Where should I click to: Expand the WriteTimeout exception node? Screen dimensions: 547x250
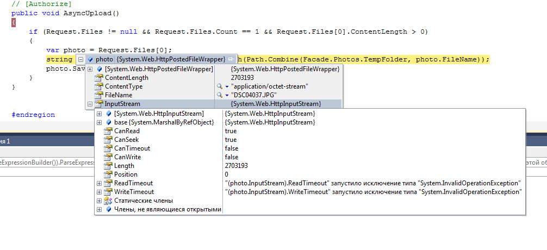click(99, 192)
